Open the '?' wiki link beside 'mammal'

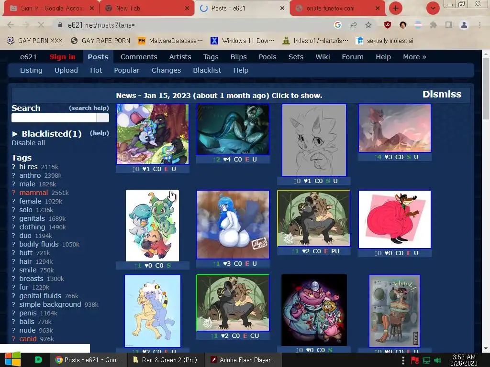(x=13, y=193)
